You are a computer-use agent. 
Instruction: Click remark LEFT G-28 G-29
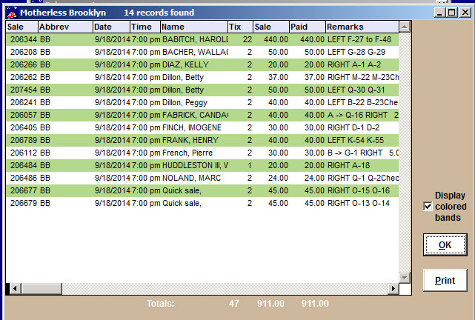click(356, 52)
